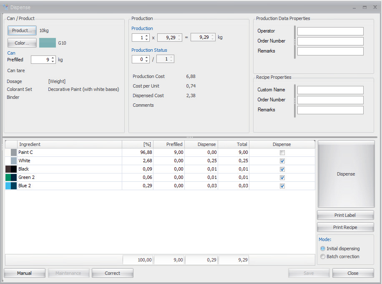
Task: Click the Prefilled kg value field
Action: (41, 60)
